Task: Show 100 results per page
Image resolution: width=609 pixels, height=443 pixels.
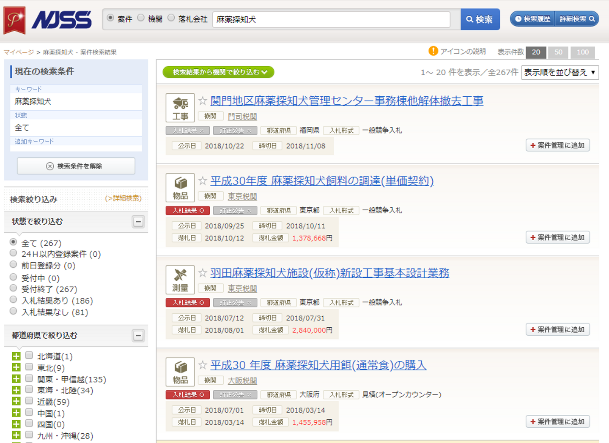Action: 583,52
